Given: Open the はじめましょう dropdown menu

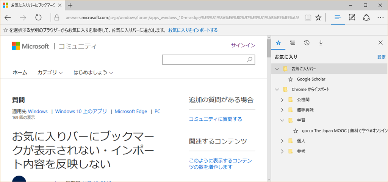Looking at the screenshot, I should pyautogui.click(x=93, y=72).
